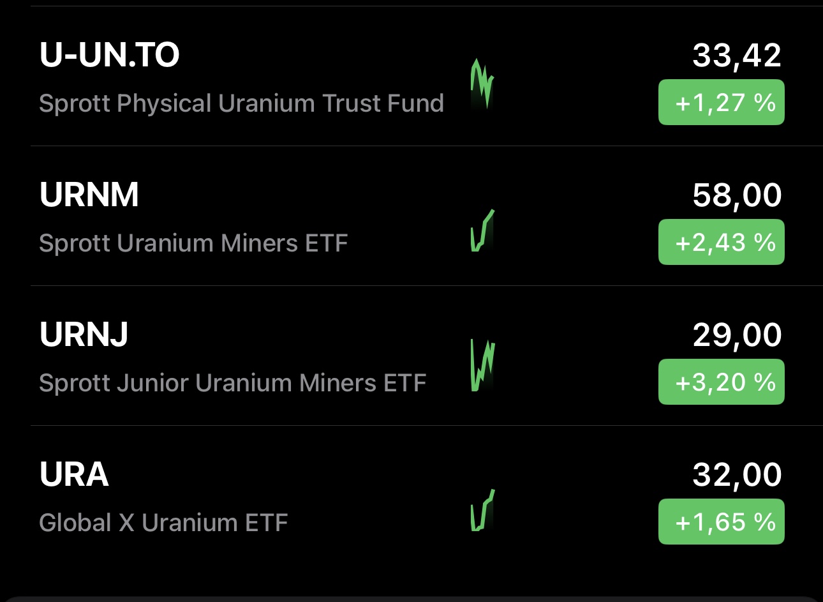Tap the Global X Uranium ETF name
This screenshot has width=823, height=602.
[x=163, y=523]
